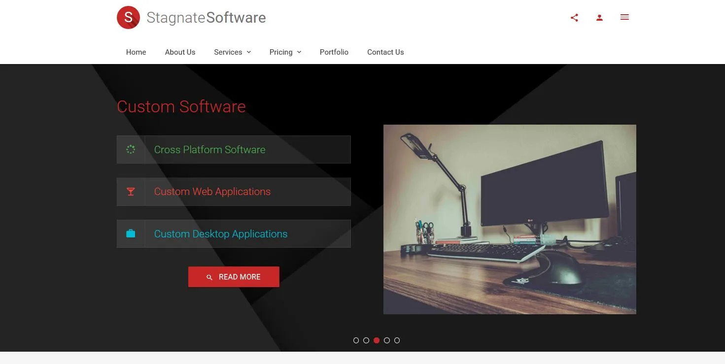The height and width of the screenshot is (364, 725).
Task: Select the fifth slide indicator dot
Action: [397, 340]
